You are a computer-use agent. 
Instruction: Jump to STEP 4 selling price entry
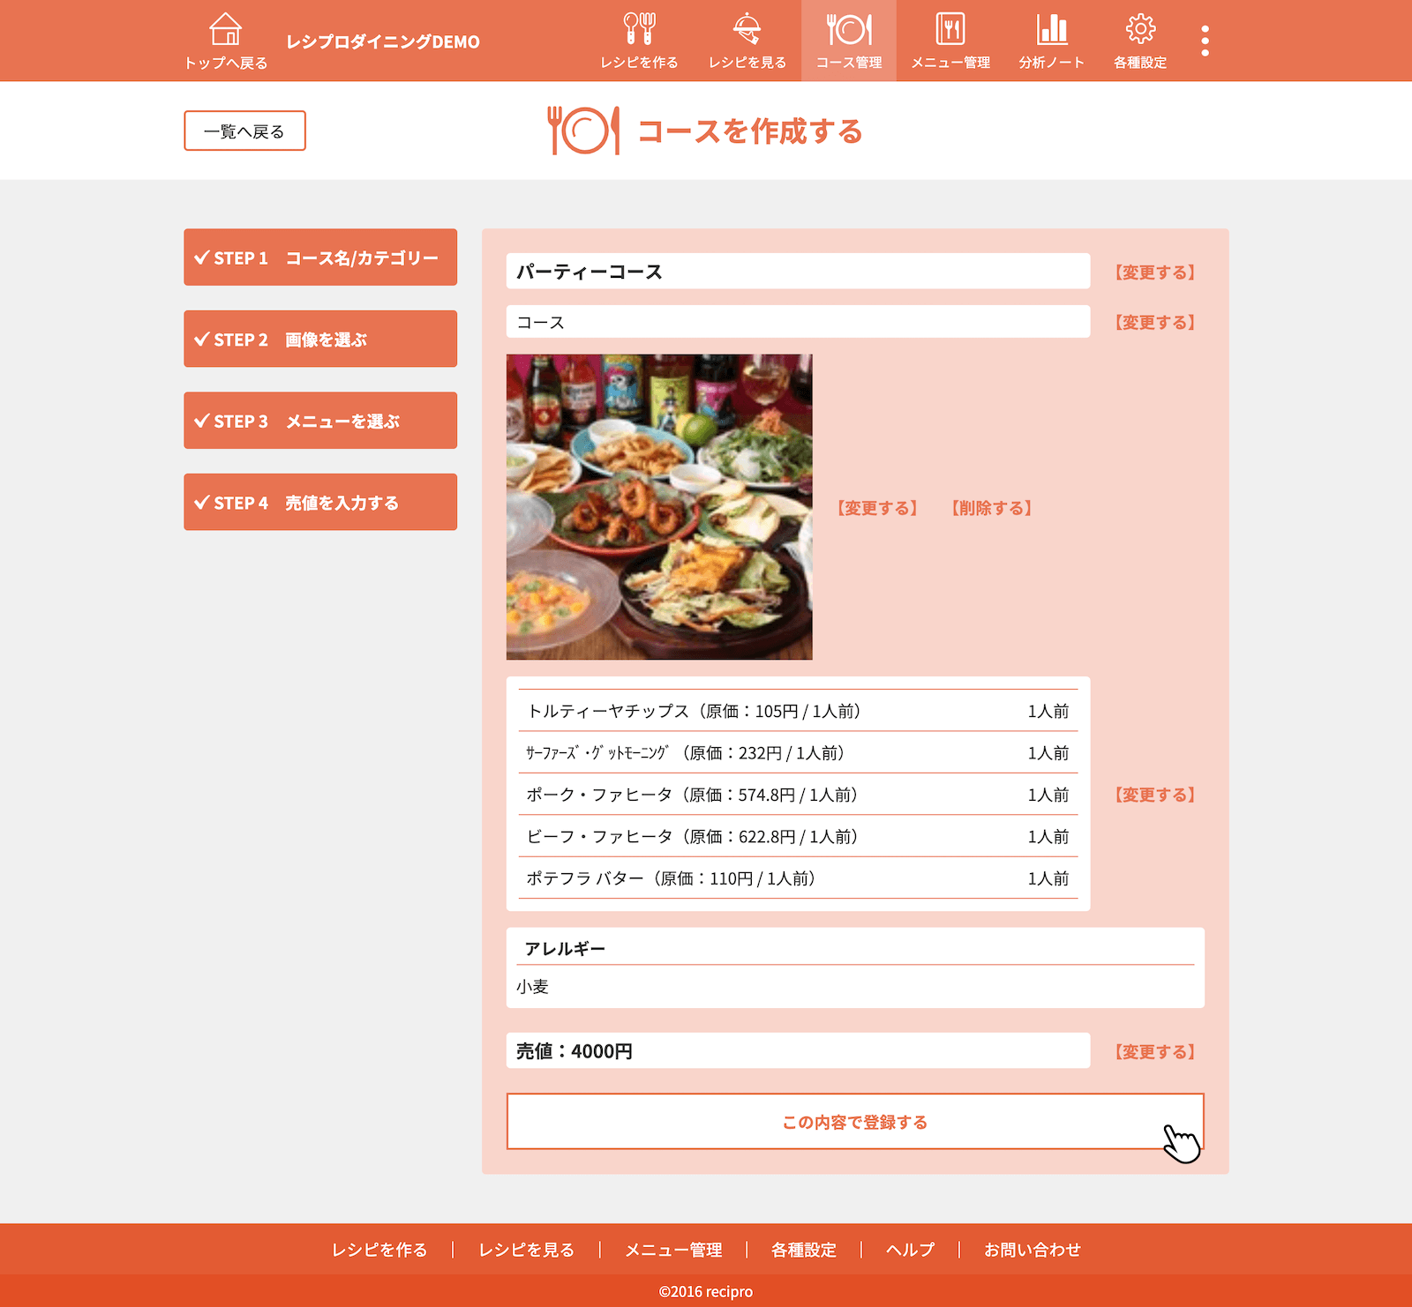click(x=320, y=502)
